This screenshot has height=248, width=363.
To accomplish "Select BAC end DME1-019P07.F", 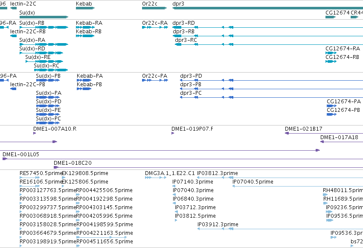I will point(173,133).
